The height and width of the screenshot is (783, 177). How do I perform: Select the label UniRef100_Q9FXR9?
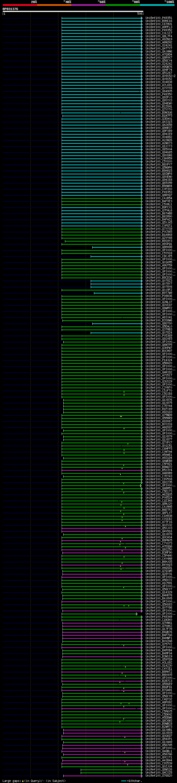(158, 131)
